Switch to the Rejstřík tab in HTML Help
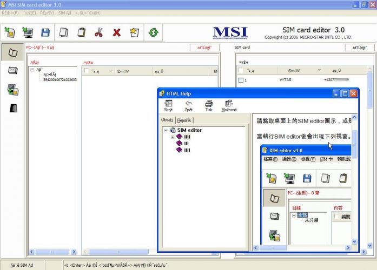 [184, 120]
